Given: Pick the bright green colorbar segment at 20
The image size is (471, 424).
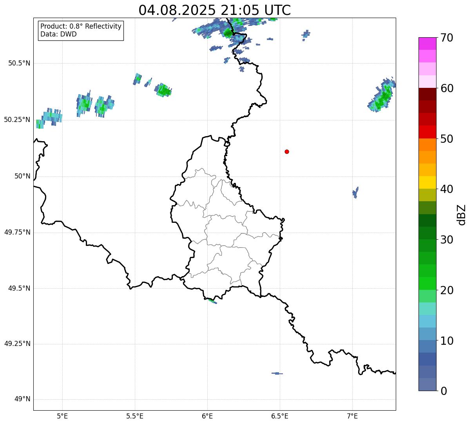Looking at the screenshot, I should (427, 284).
